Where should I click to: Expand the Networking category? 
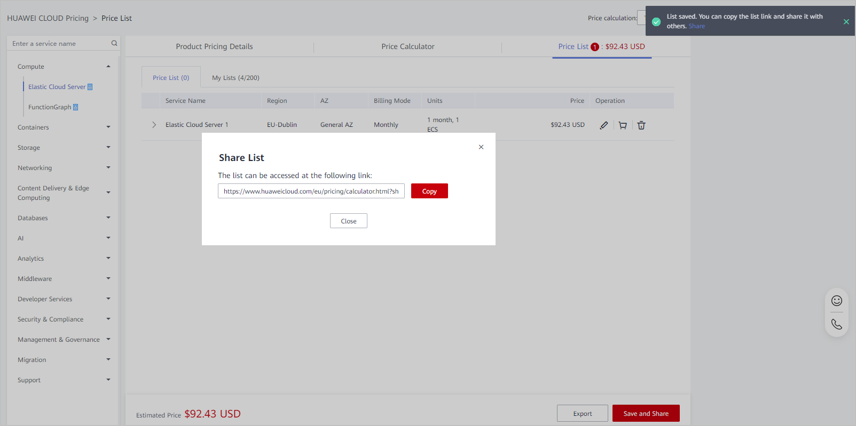tap(108, 167)
